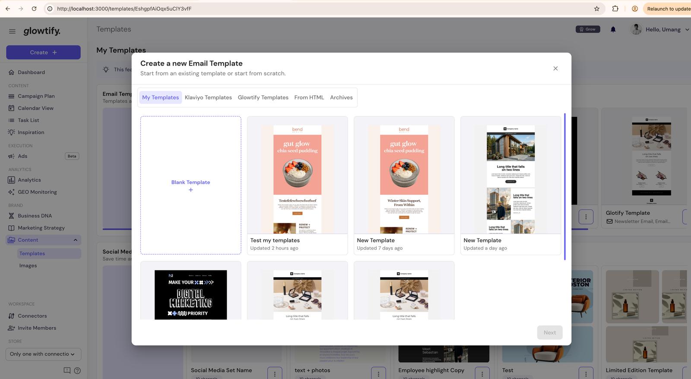This screenshot has width=691, height=379.
Task: Switch to the Glowtify Templates tab
Action: 263,97
